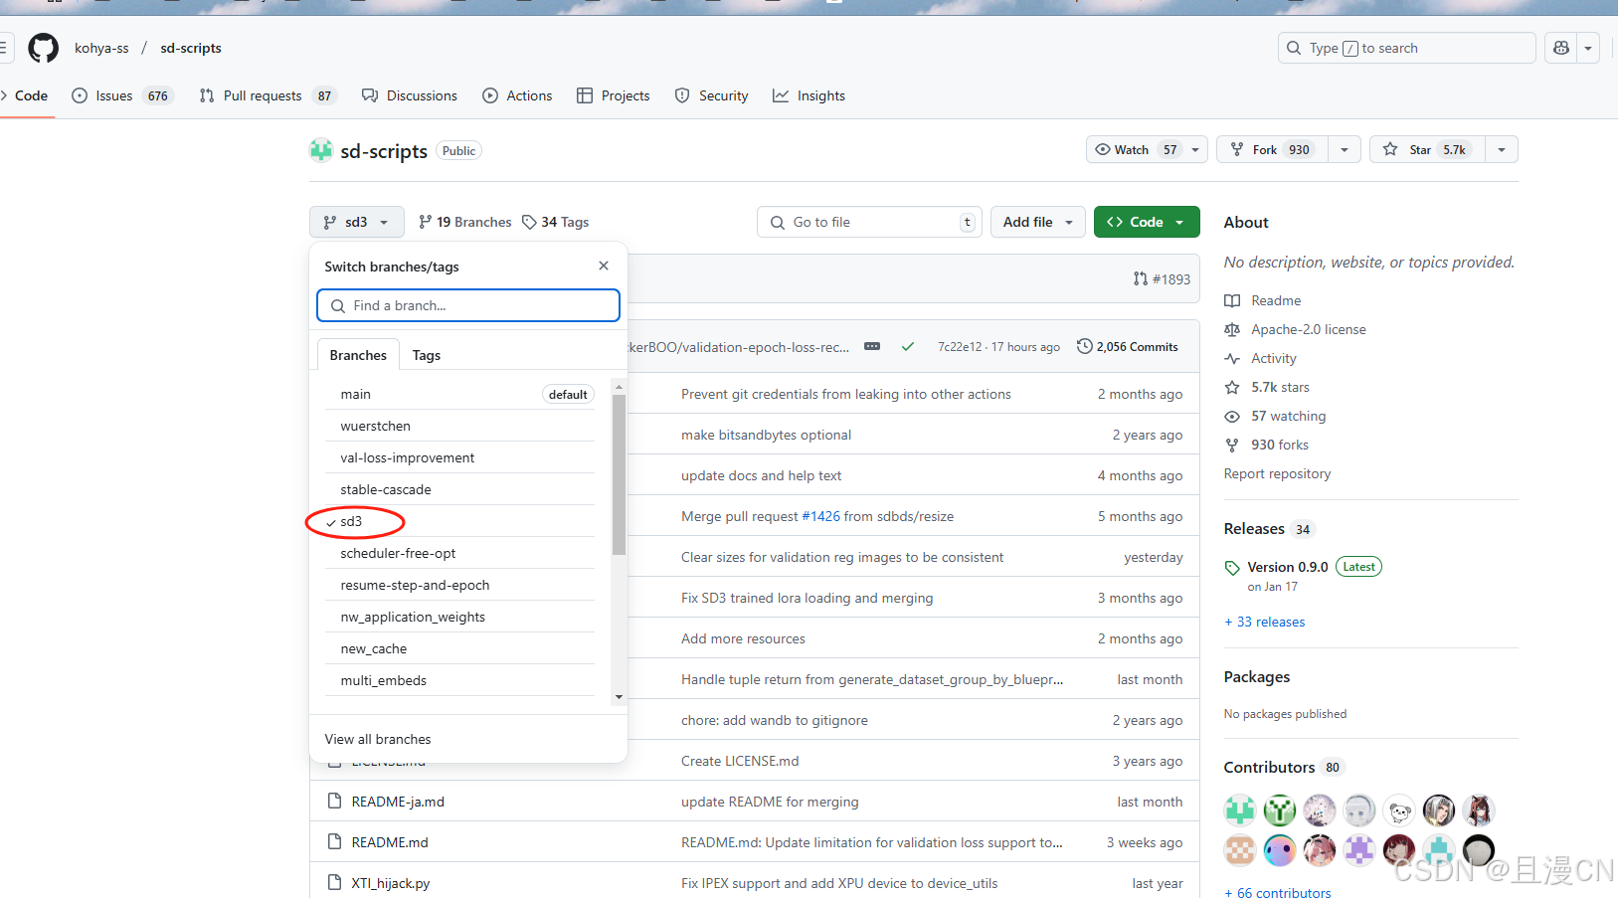Switch to the Insights tab
The width and height of the screenshot is (1618, 898).
click(809, 95)
